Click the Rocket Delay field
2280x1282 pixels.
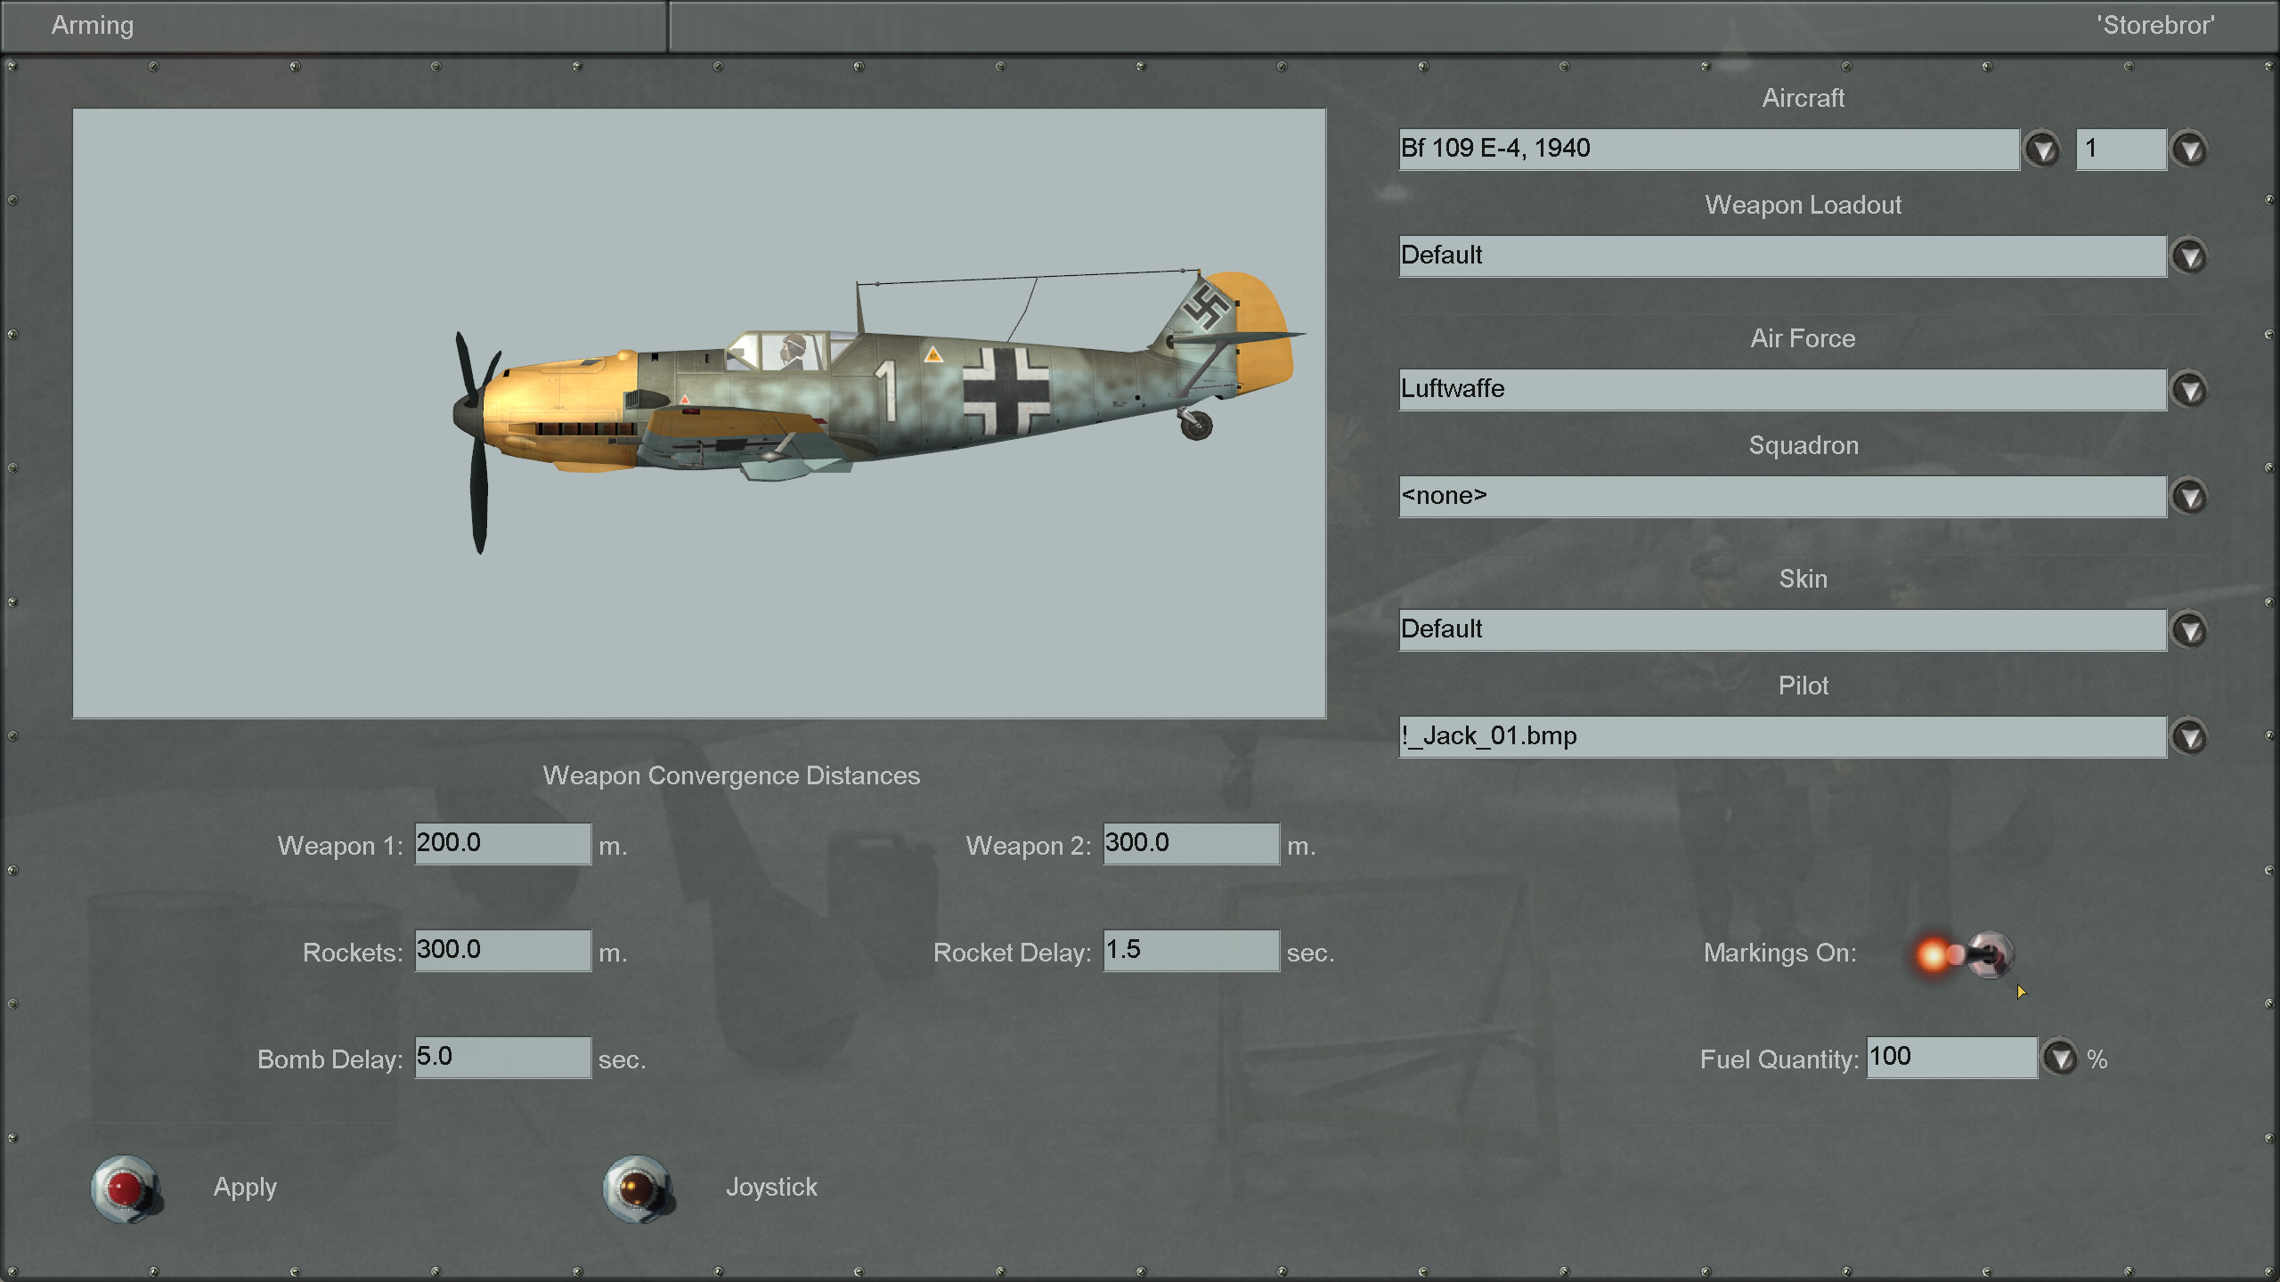pos(1191,950)
